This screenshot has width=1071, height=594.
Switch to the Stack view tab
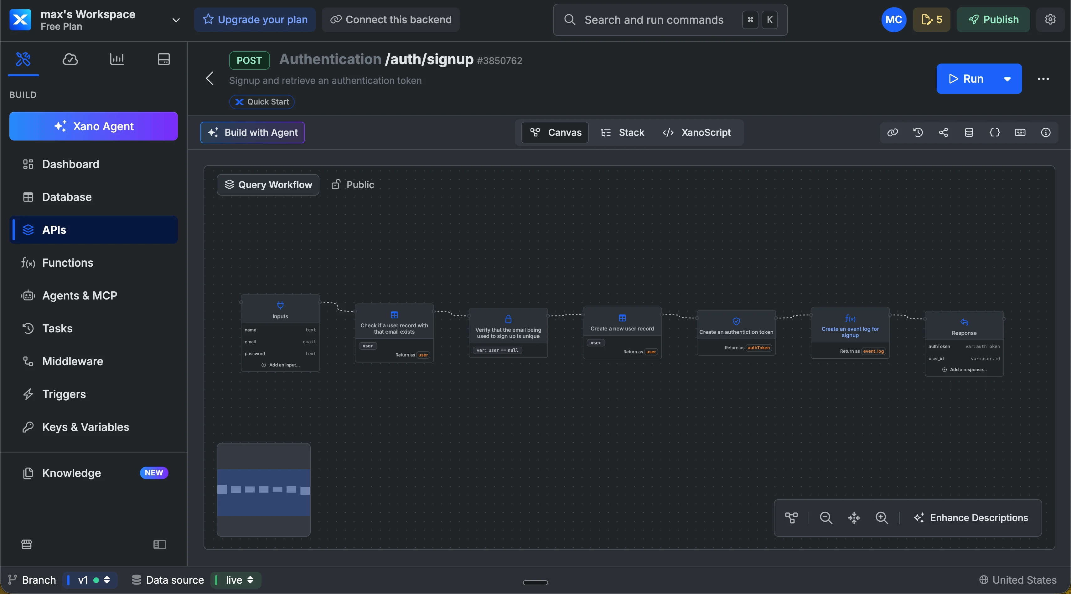pos(622,132)
